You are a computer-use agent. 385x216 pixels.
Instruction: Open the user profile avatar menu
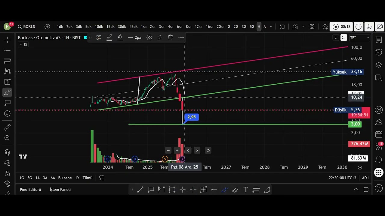(7, 26)
